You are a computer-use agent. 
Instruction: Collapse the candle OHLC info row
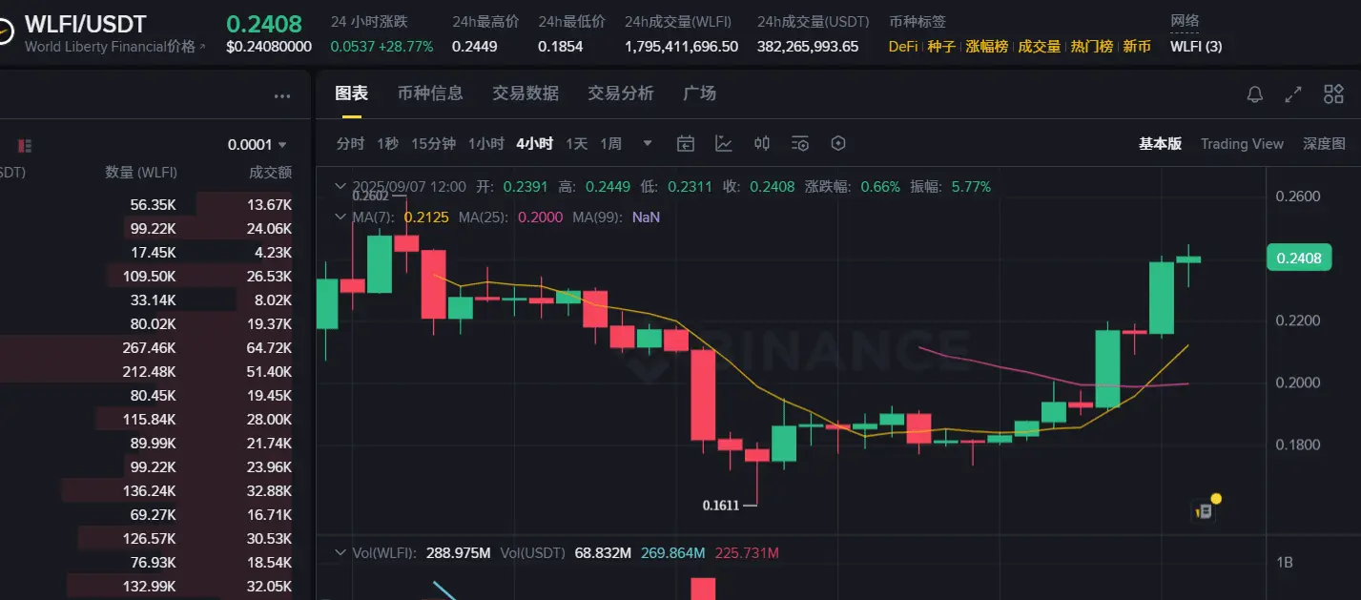[340, 187]
